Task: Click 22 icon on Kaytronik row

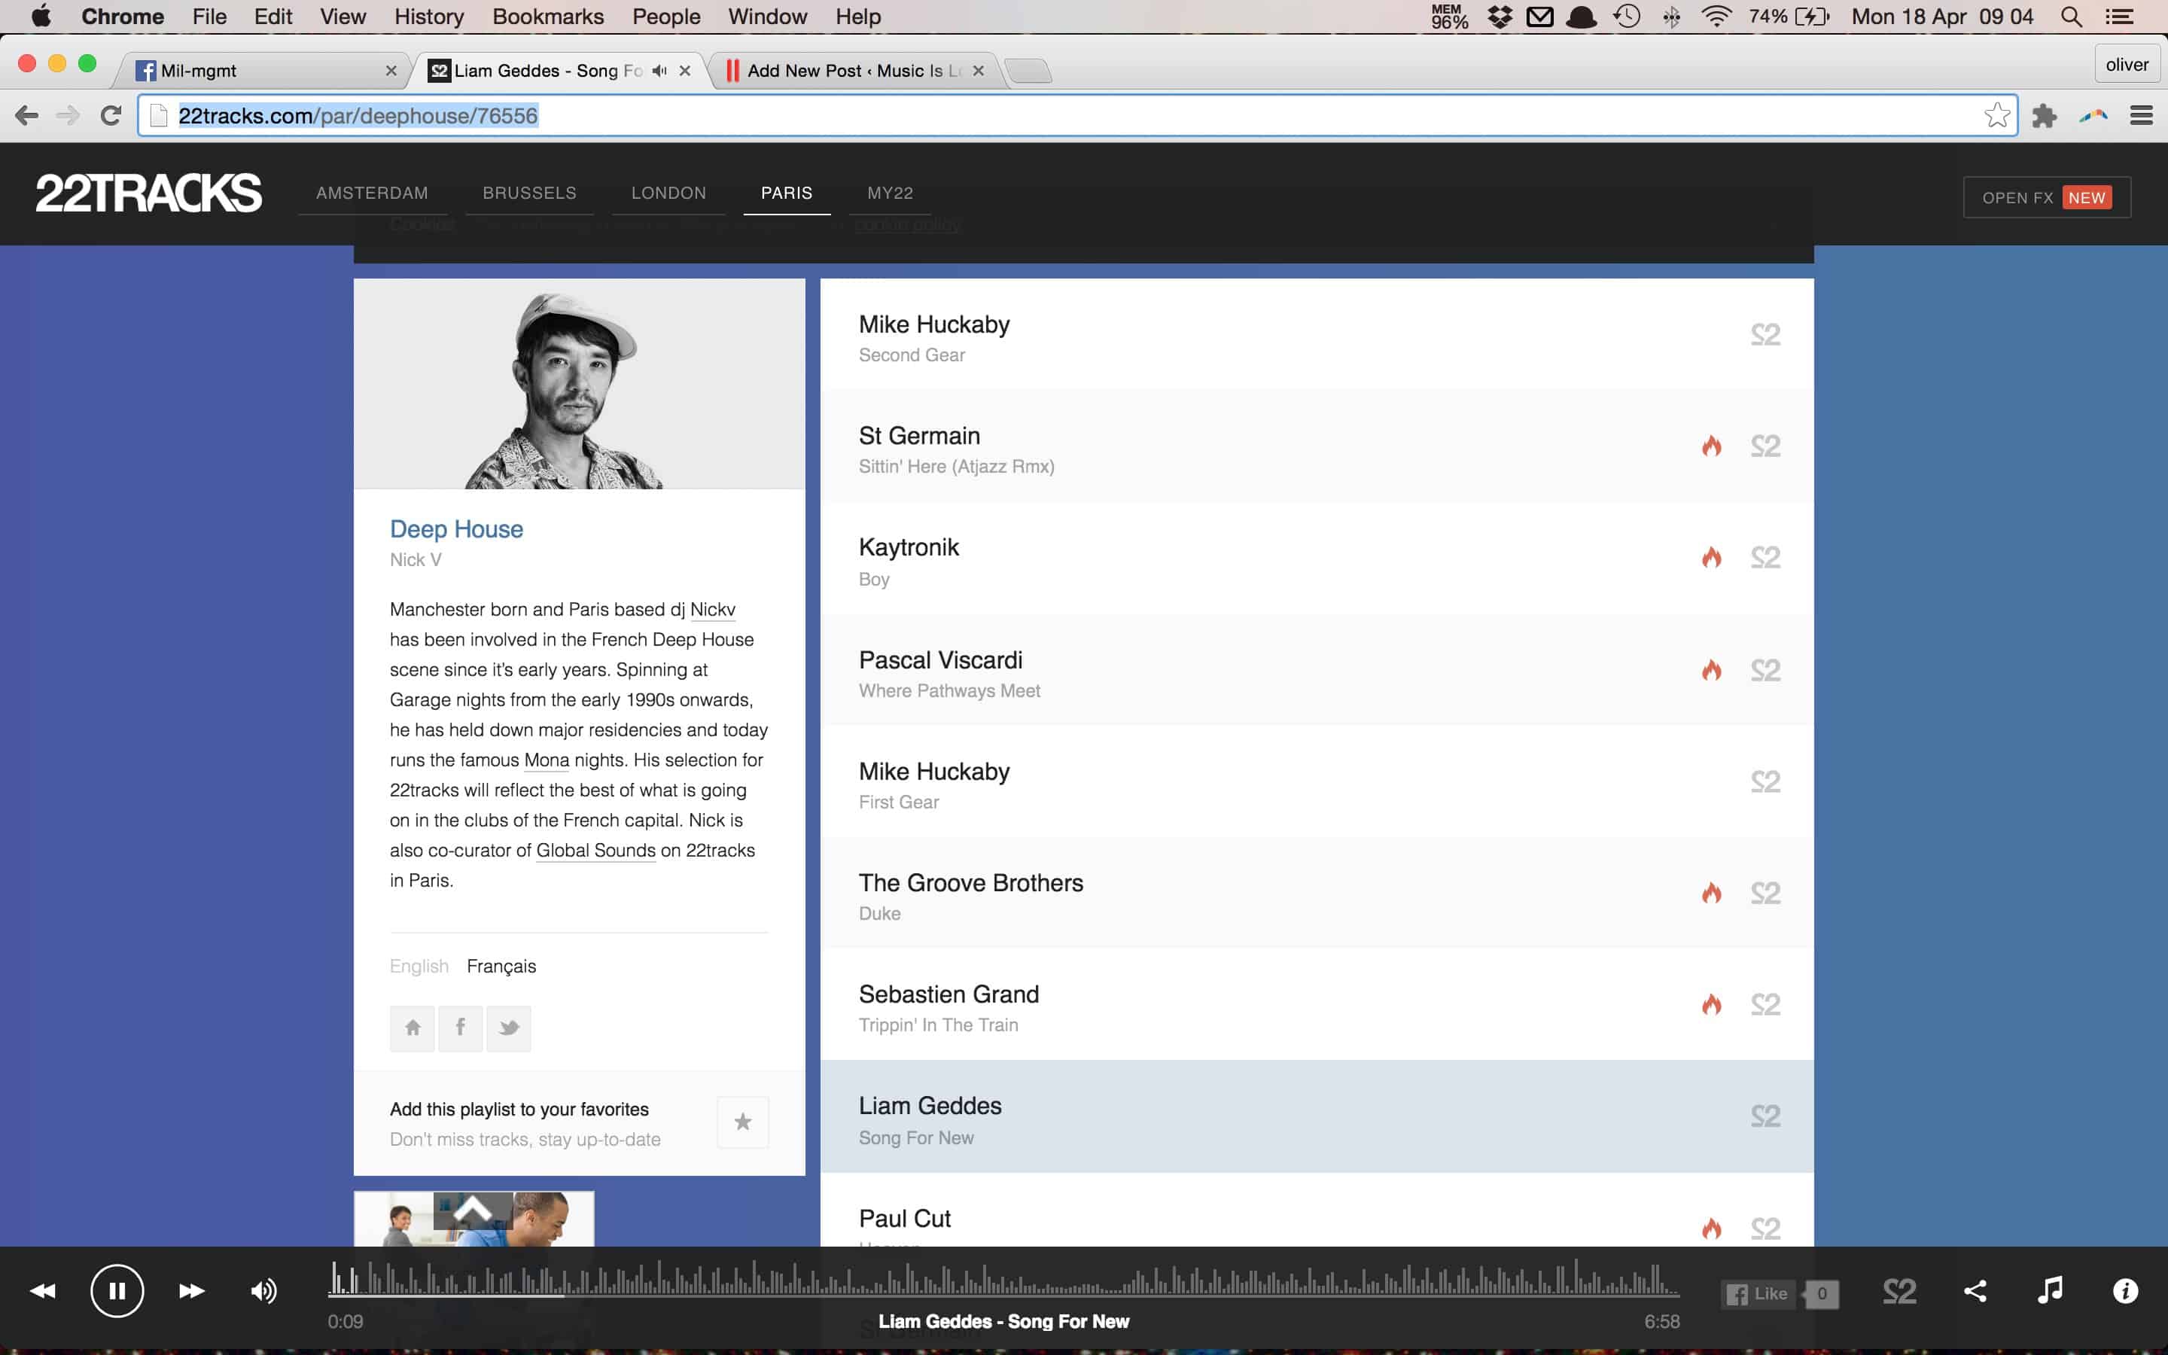Action: (x=1766, y=557)
